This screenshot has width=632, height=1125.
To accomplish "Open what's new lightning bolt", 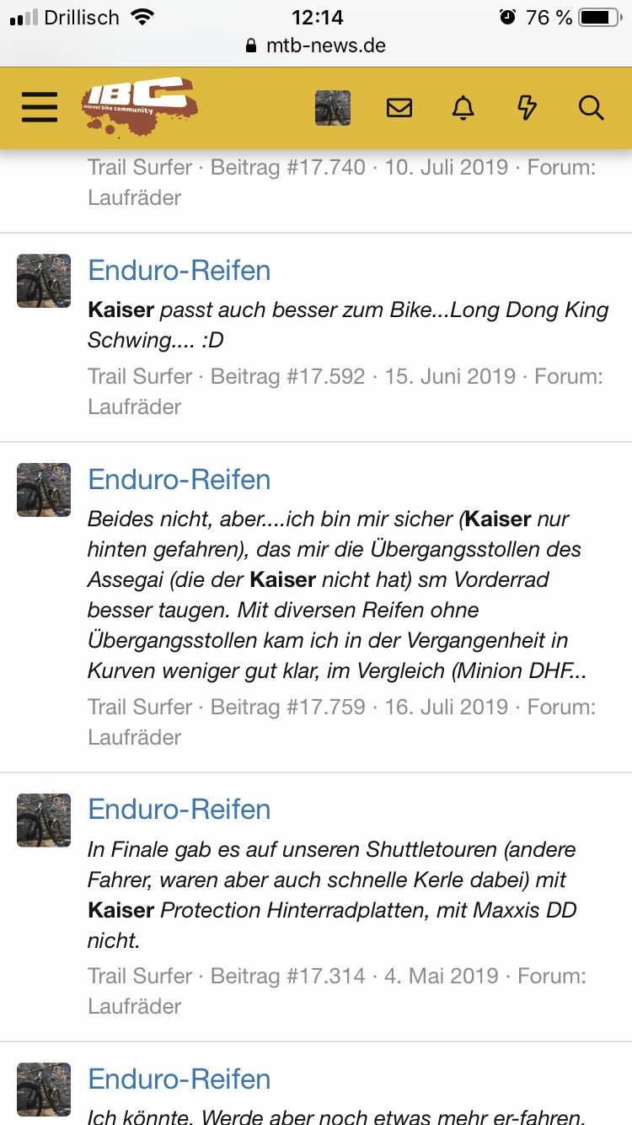I will pyautogui.click(x=527, y=108).
